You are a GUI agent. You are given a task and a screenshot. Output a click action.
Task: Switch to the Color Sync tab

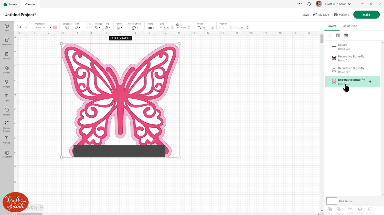click(350, 26)
